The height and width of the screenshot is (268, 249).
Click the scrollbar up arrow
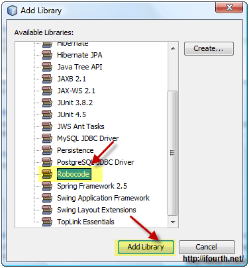point(173,48)
